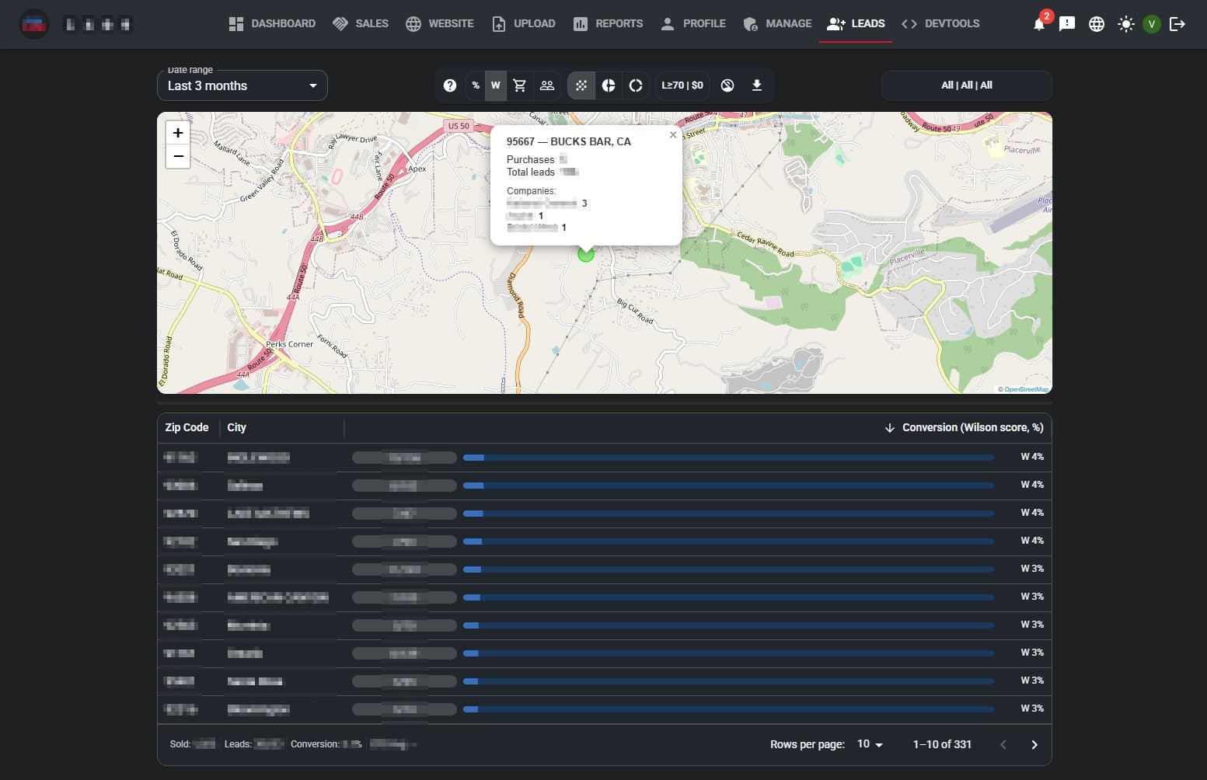Select the shopping cart metric icon

(520, 85)
